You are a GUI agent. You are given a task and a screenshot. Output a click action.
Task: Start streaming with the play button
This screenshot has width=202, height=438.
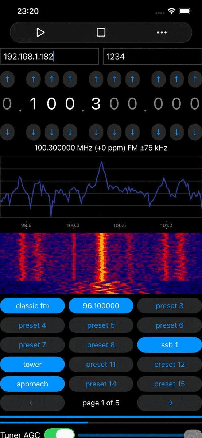(x=40, y=33)
